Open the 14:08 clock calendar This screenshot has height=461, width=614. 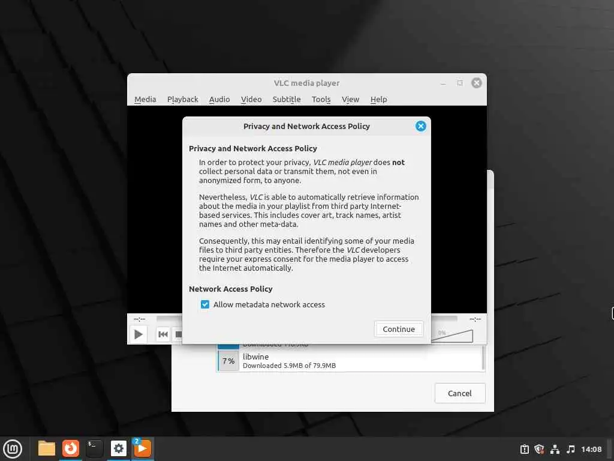click(x=591, y=449)
